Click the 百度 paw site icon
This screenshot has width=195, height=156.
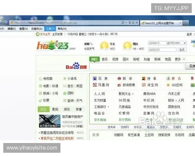click(x=95, y=79)
